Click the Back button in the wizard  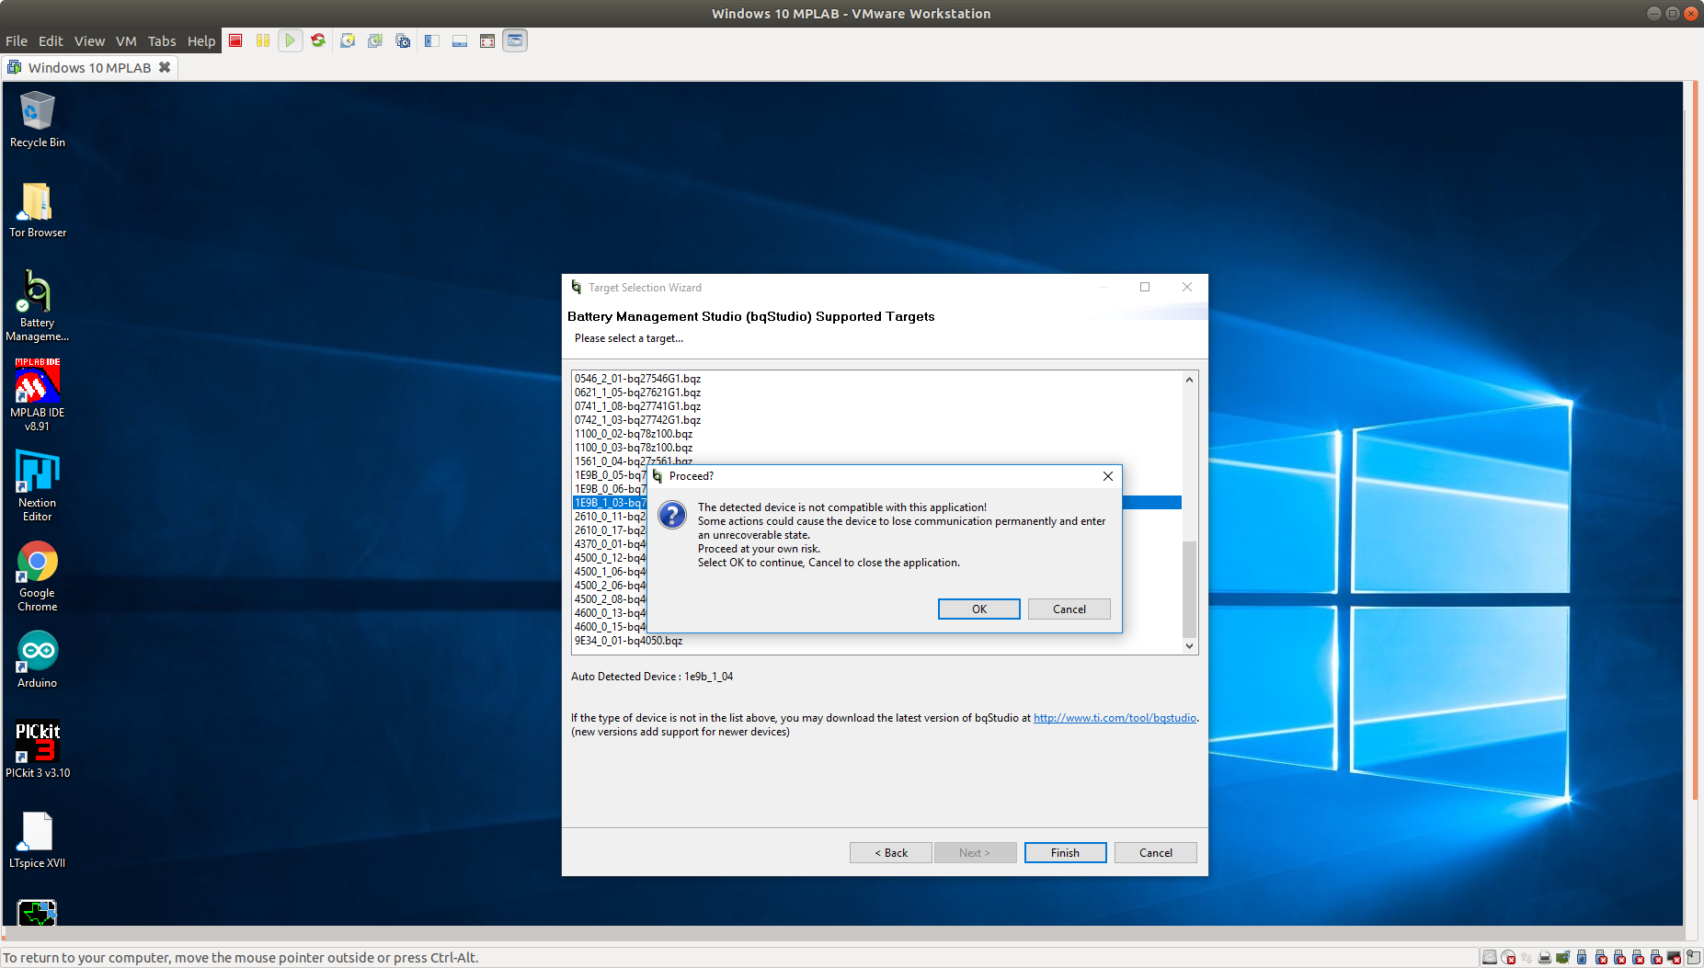(x=891, y=853)
